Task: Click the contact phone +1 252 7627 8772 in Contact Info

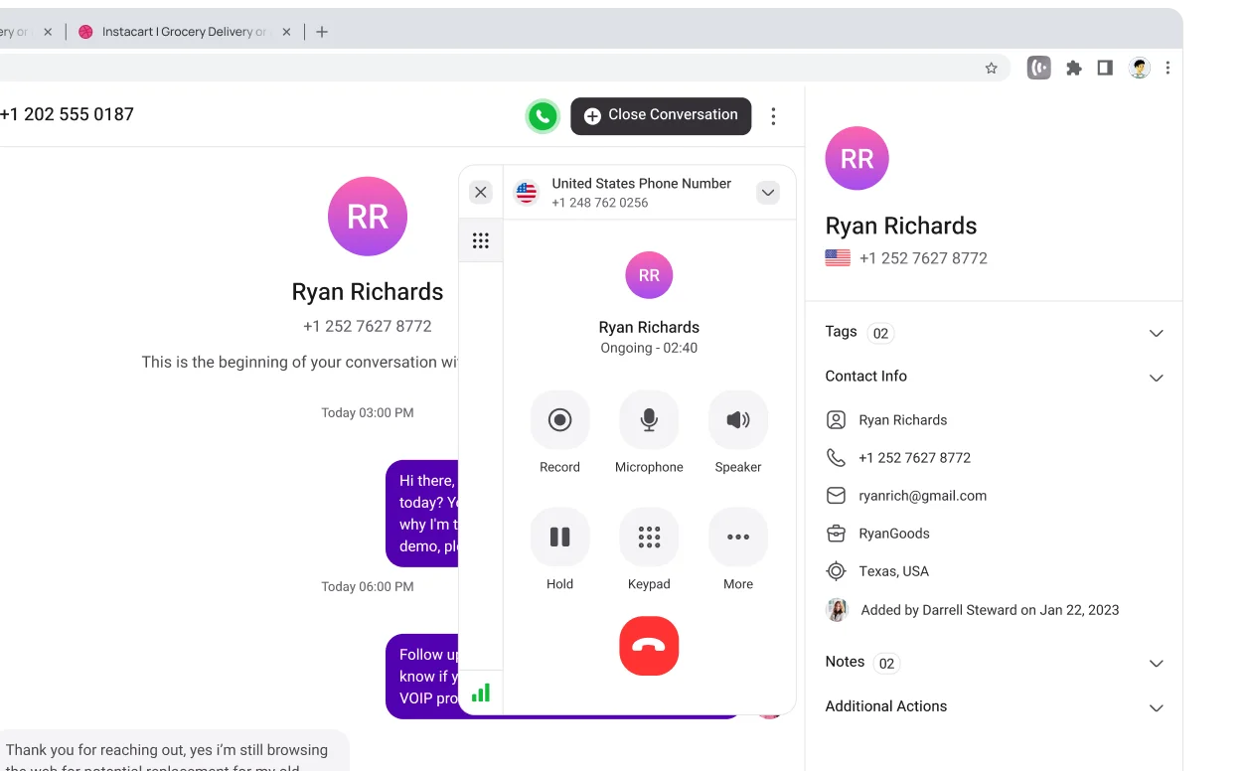Action: pyautogui.click(x=915, y=458)
